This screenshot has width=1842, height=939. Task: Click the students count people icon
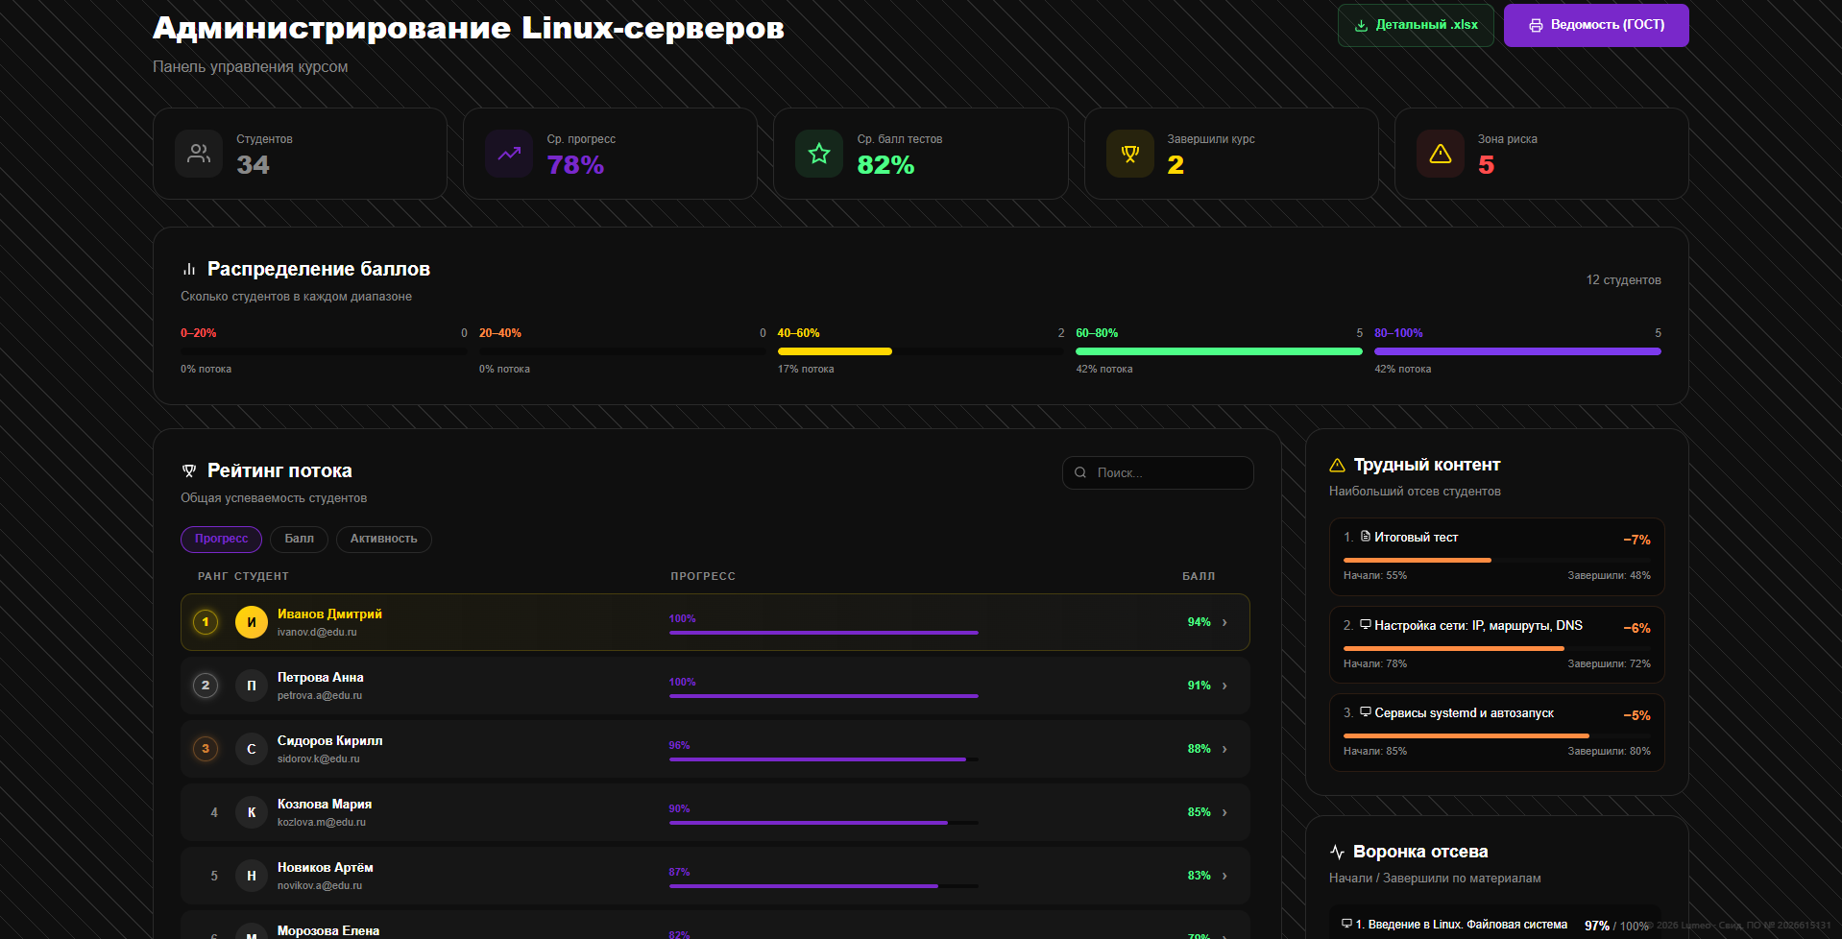tap(199, 154)
